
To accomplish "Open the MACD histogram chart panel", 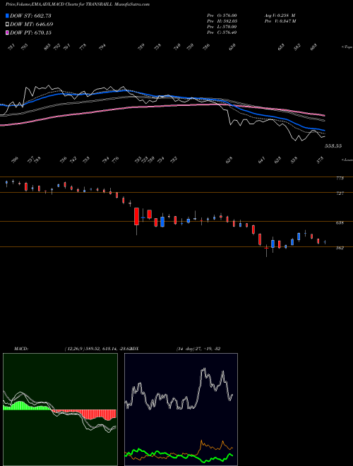I will [60, 410].
